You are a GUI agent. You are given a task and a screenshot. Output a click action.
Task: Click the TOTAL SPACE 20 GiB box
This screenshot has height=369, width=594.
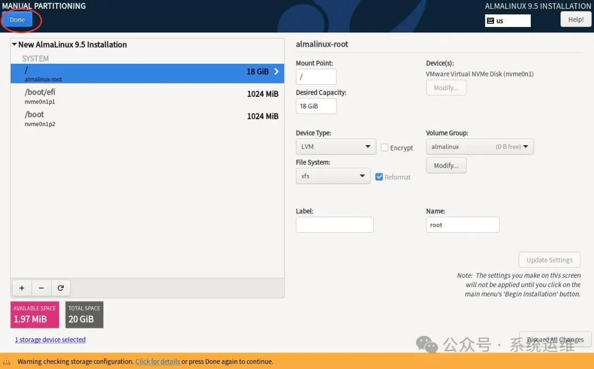[x=84, y=315]
